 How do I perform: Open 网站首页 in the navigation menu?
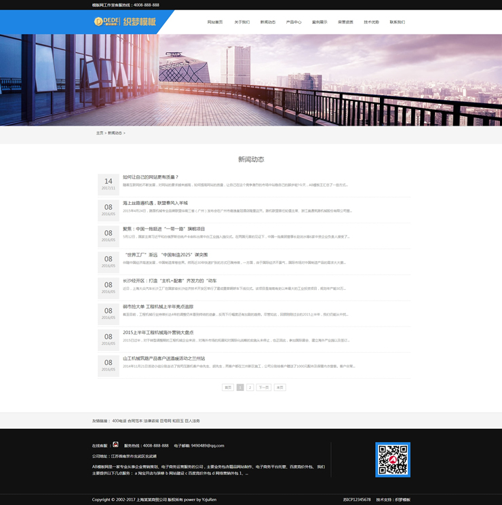click(215, 22)
